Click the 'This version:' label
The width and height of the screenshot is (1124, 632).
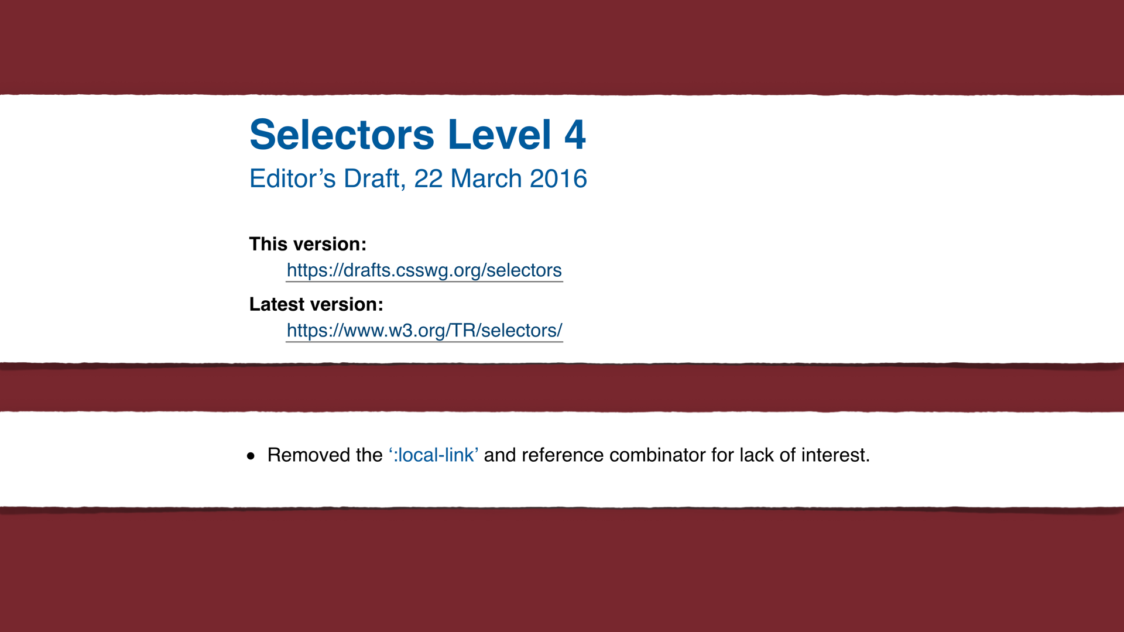tap(308, 244)
